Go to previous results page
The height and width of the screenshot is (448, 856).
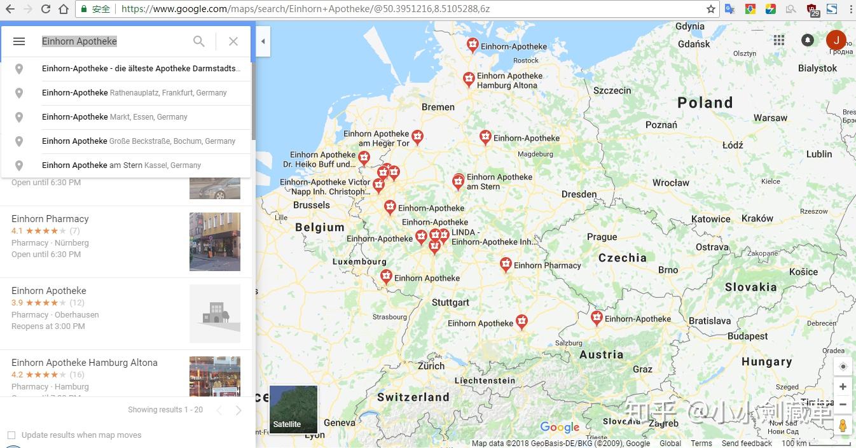[x=219, y=410]
